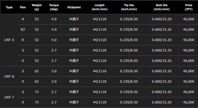Viewport: 198px width, 108px height.
Task: Select flex A cell in first row
Action: point(23,19)
